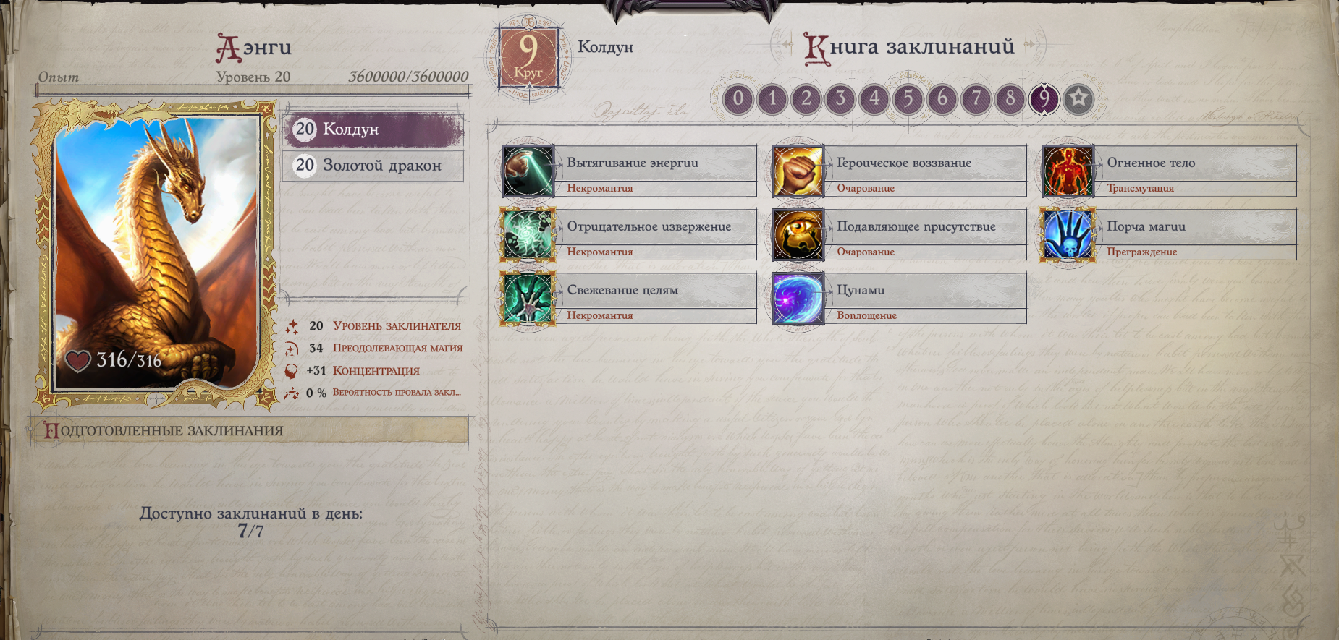Click the experience progress bar

[253, 90]
